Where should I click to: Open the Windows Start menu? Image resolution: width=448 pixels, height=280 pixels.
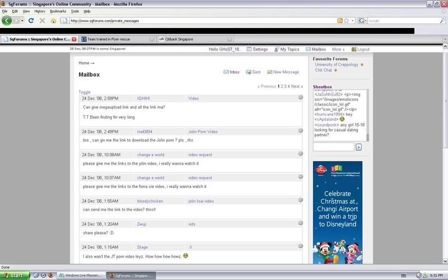(13, 276)
